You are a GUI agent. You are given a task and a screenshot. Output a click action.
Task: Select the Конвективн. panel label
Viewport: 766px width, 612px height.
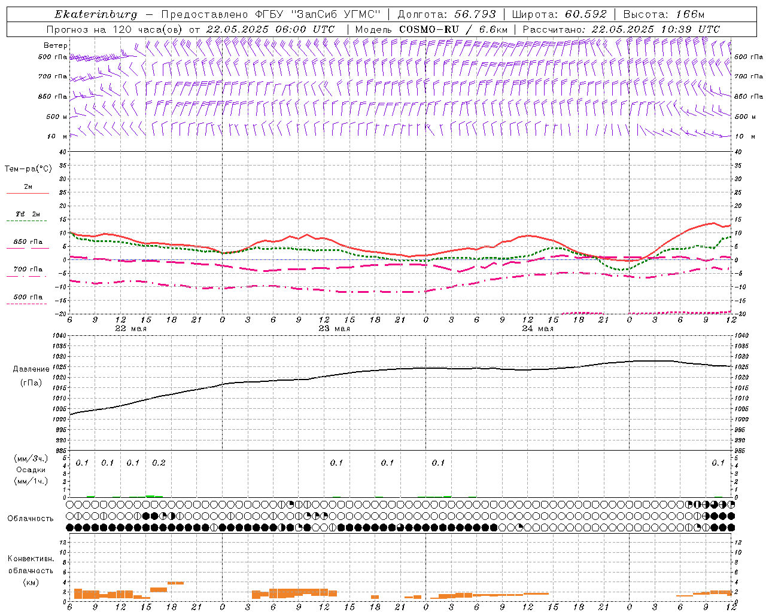pos(31,559)
